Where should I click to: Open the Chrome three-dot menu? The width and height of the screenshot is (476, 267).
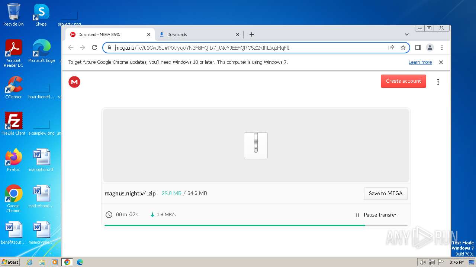[442, 47]
